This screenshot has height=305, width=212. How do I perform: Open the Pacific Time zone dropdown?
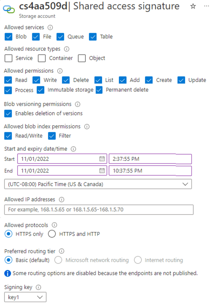98,184
